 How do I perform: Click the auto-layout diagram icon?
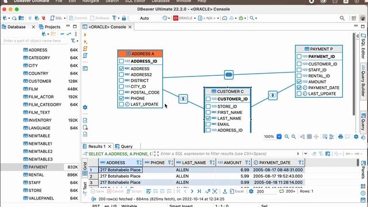pyautogui.click(x=302, y=137)
